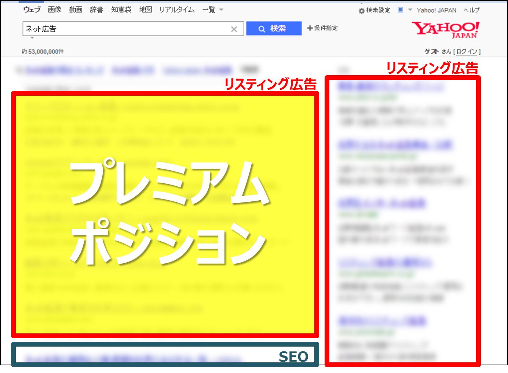Click the first sponsored result in the right column
Screen dimensions: 508x373
coord(391,87)
